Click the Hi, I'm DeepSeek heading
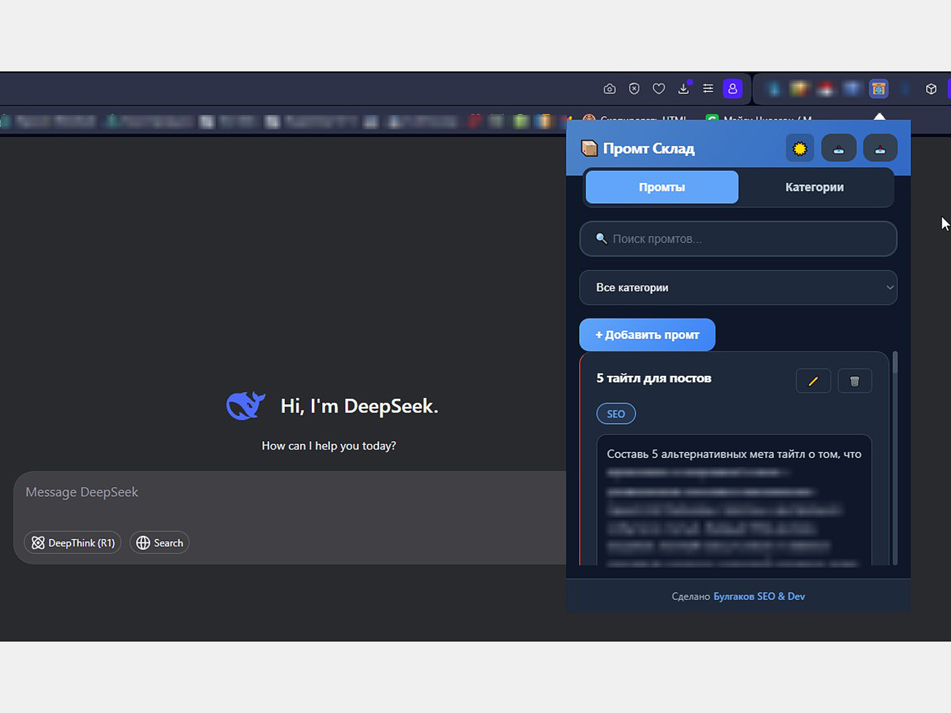Image resolution: width=951 pixels, height=713 pixels. [359, 406]
